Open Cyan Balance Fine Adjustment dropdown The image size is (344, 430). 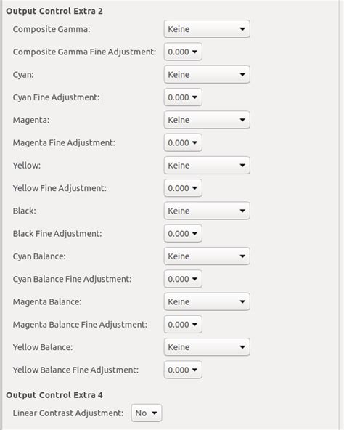(x=183, y=279)
